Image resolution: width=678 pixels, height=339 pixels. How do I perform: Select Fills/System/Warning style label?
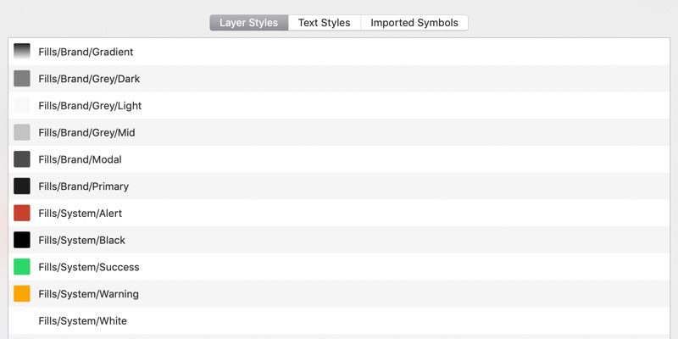click(x=88, y=294)
